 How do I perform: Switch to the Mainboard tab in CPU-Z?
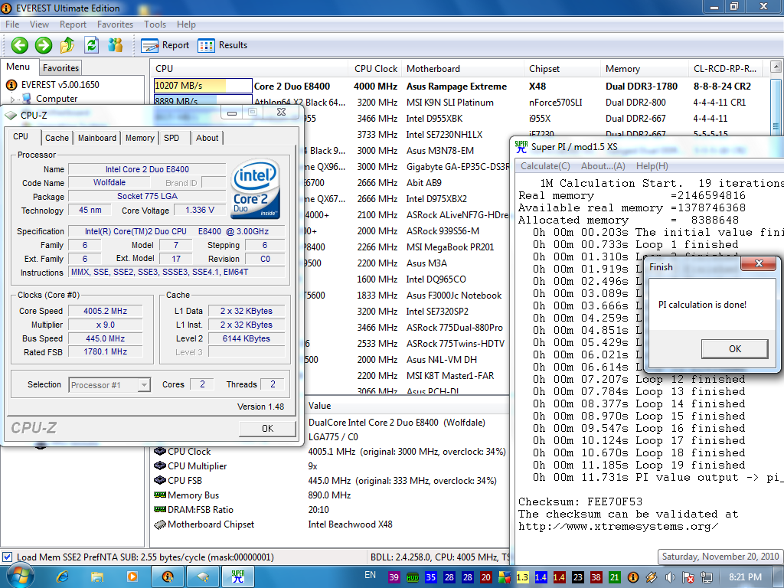click(97, 138)
